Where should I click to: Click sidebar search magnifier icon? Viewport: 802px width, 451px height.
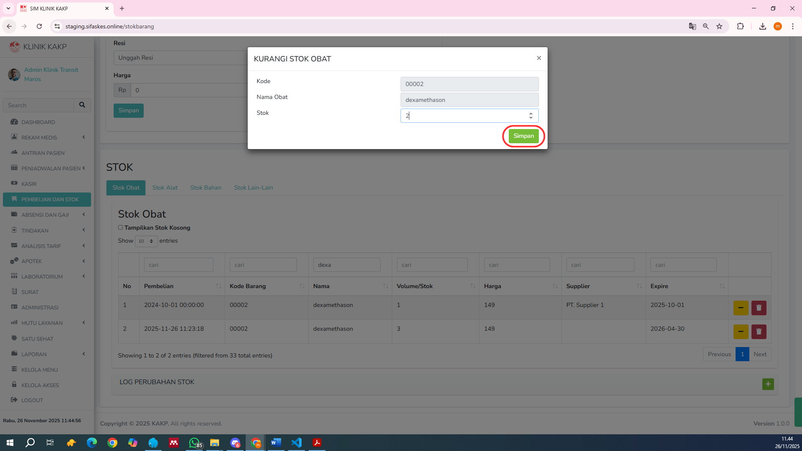[x=82, y=105]
